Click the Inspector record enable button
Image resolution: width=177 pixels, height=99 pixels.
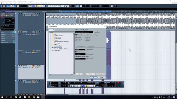click(2, 16)
